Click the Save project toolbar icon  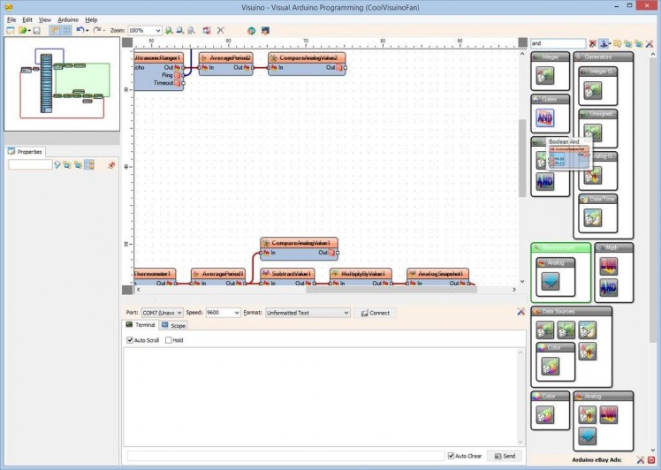pos(37,30)
